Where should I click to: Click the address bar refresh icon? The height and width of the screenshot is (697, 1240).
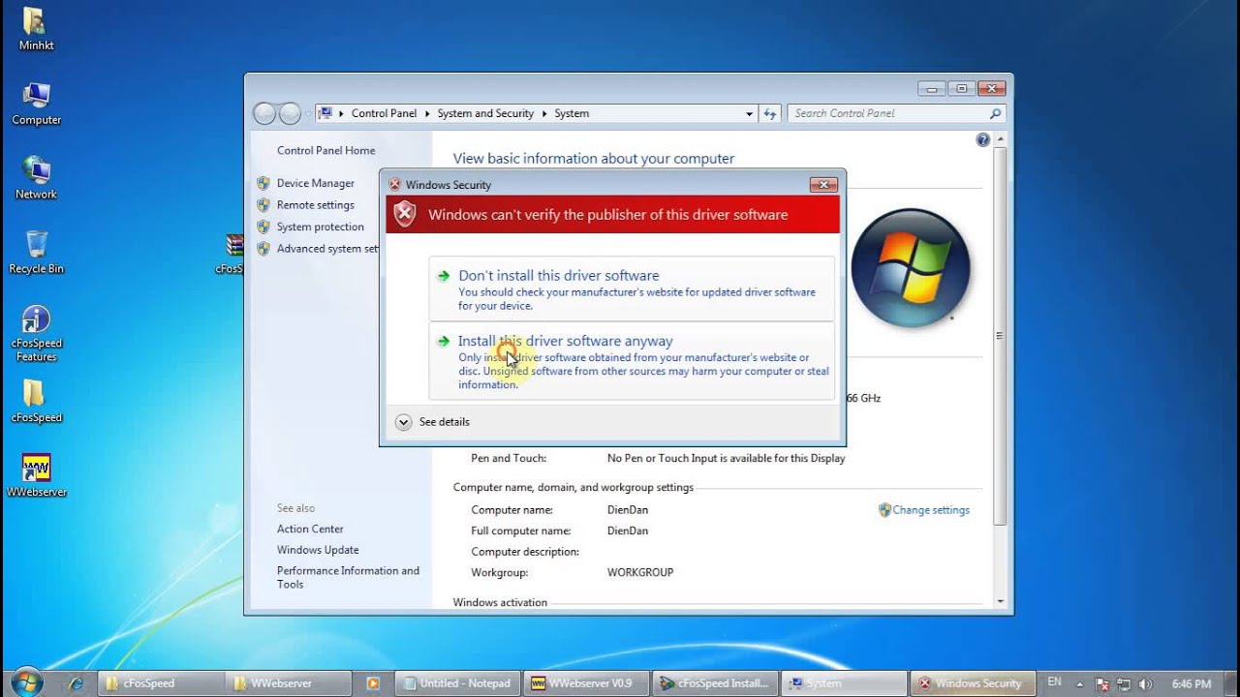click(770, 113)
